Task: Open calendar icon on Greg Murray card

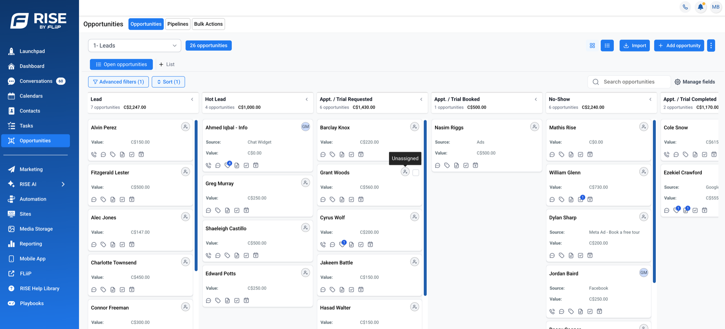Action: [246, 210]
